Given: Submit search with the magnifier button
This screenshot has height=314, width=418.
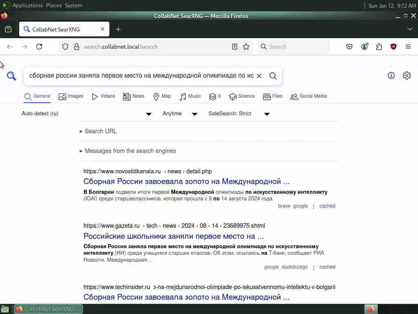Looking at the screenshot, I should click(273, 76).
